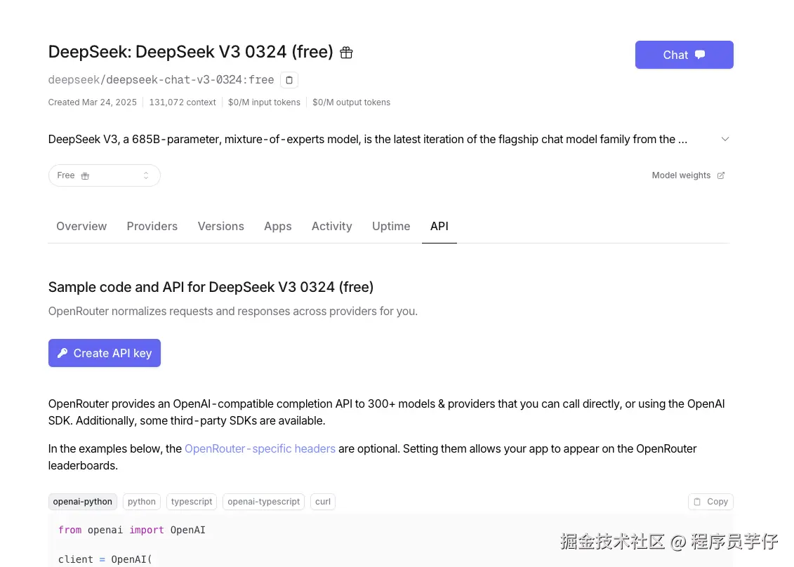Select the curl code sample
The image size is (794, 567).
(322, 502)
